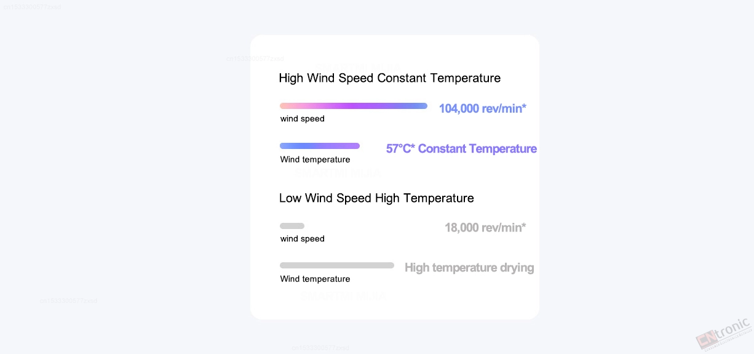Select the 18,000 rev/min* gray text

point(485,227)
